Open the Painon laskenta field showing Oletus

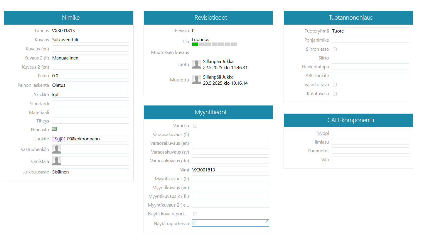90,85
